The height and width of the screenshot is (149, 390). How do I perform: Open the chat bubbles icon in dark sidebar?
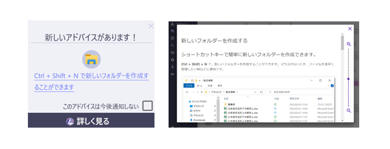point(173,31)
